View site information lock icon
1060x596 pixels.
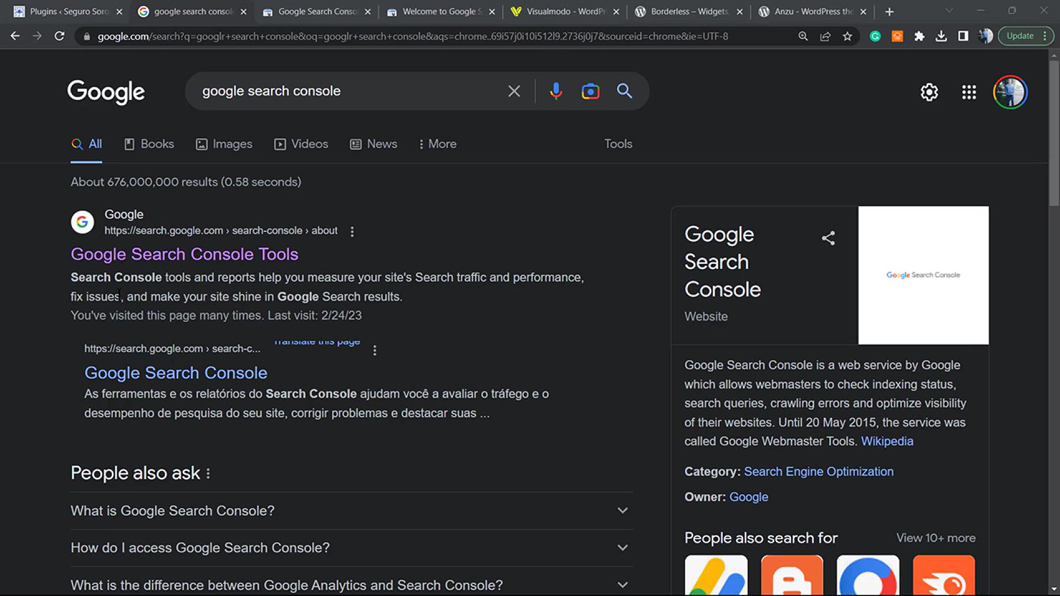[86, 36]
